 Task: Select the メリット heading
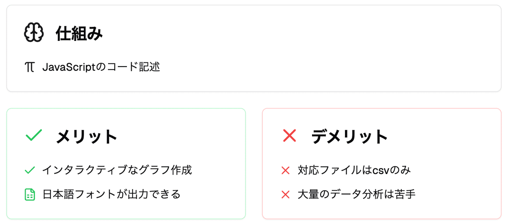pyautogui.click(x=87, y=137)
